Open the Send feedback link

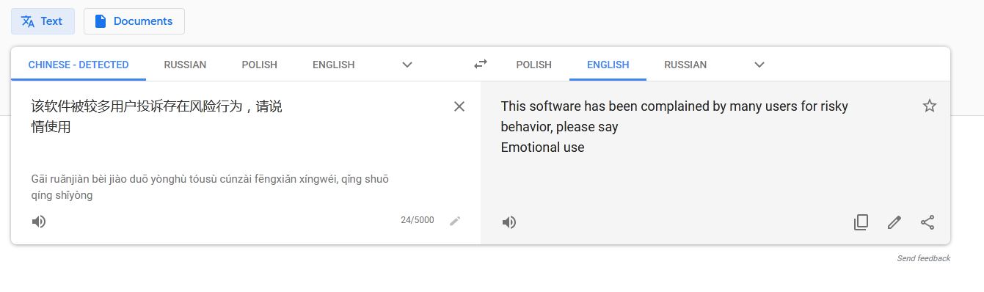[x=923, y=258]
